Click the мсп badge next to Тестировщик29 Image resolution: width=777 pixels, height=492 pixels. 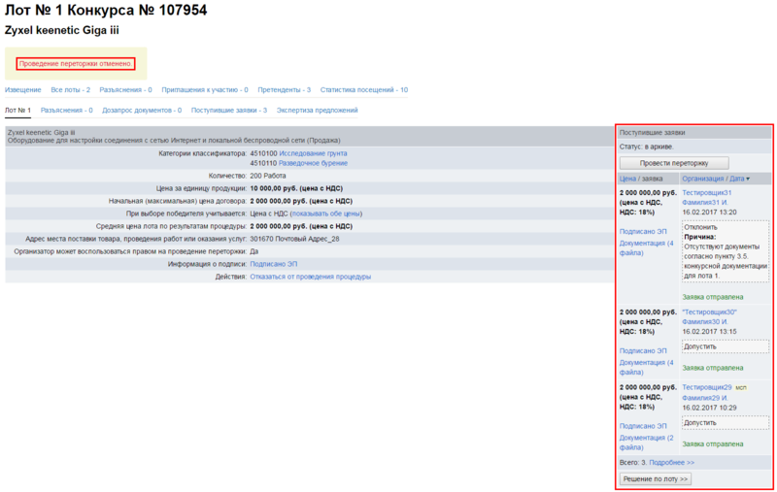pos(742,387)
